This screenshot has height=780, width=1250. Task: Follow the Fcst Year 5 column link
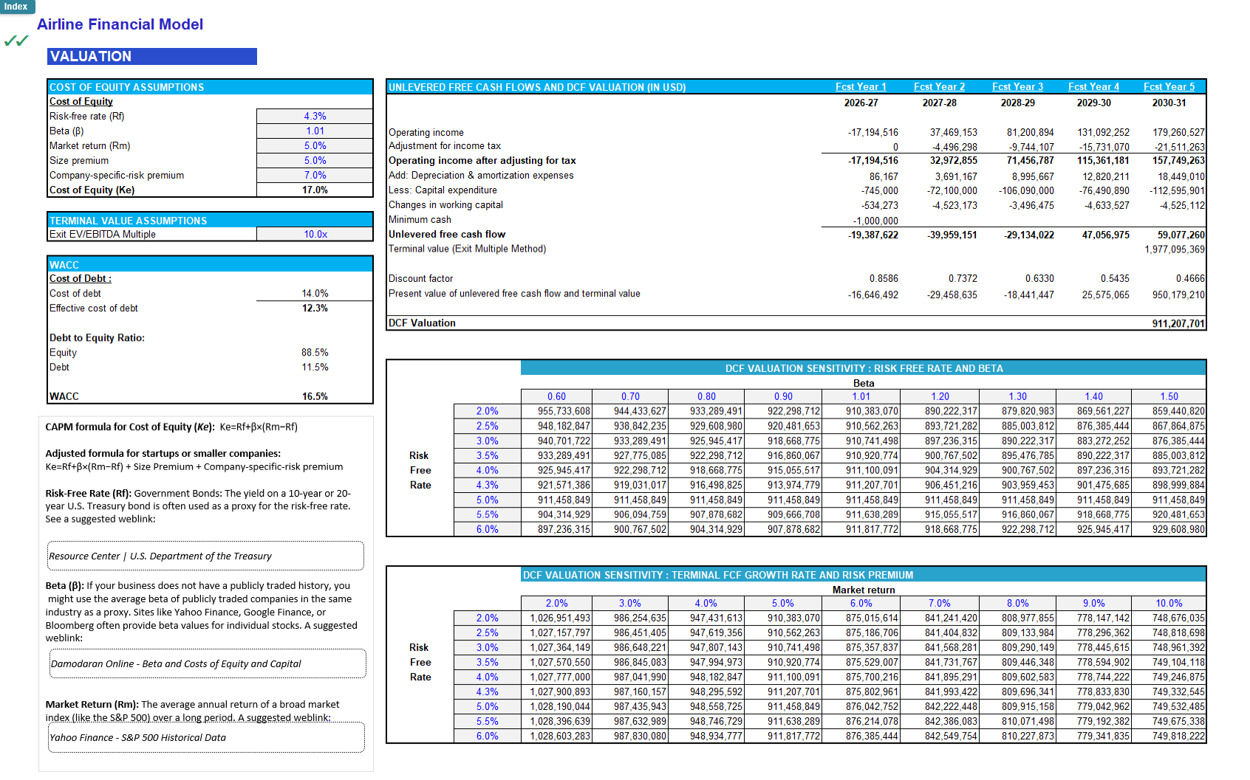[x=1169, y=86]
